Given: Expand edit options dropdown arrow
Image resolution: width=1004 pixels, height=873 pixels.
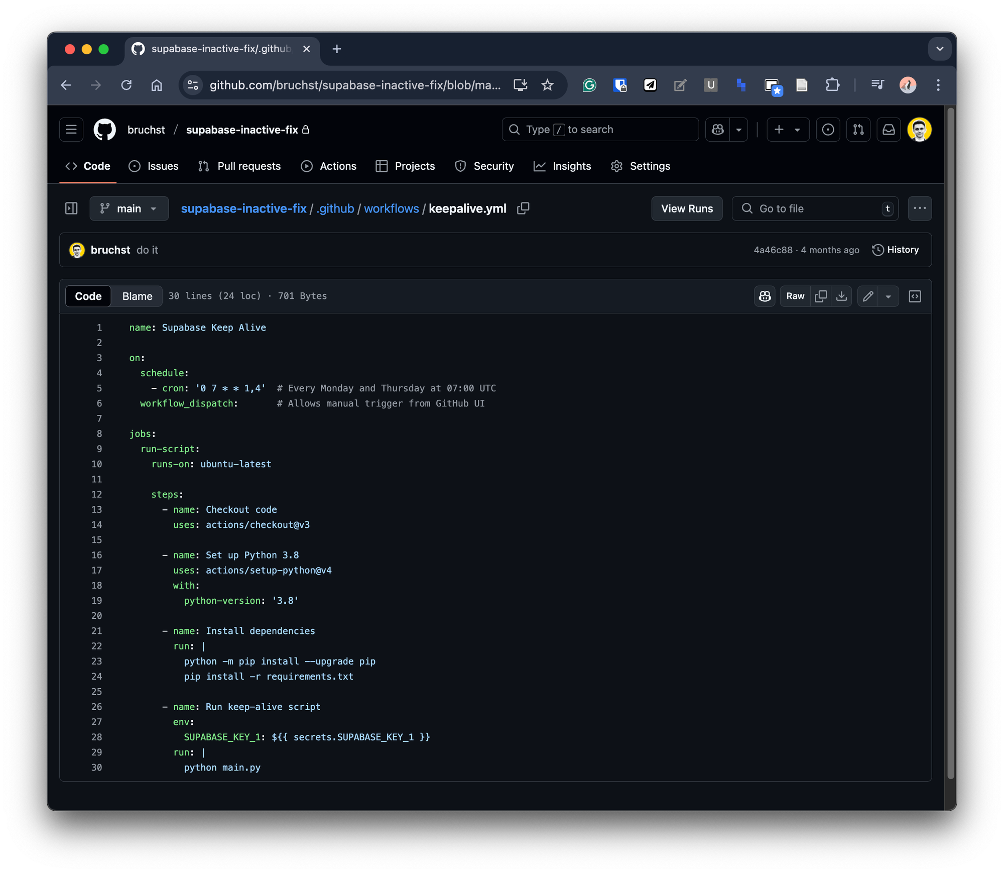Looking at the screenshot, I should (888, 296).
